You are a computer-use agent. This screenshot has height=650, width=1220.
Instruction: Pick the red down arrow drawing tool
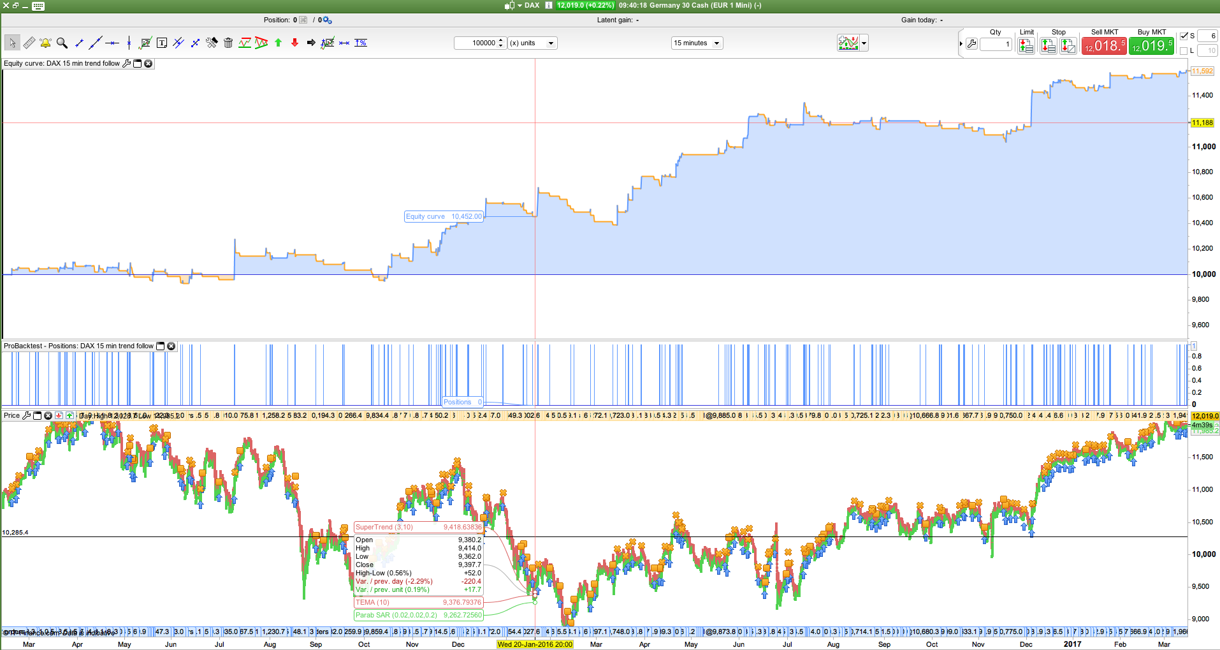tap(294, 43)
